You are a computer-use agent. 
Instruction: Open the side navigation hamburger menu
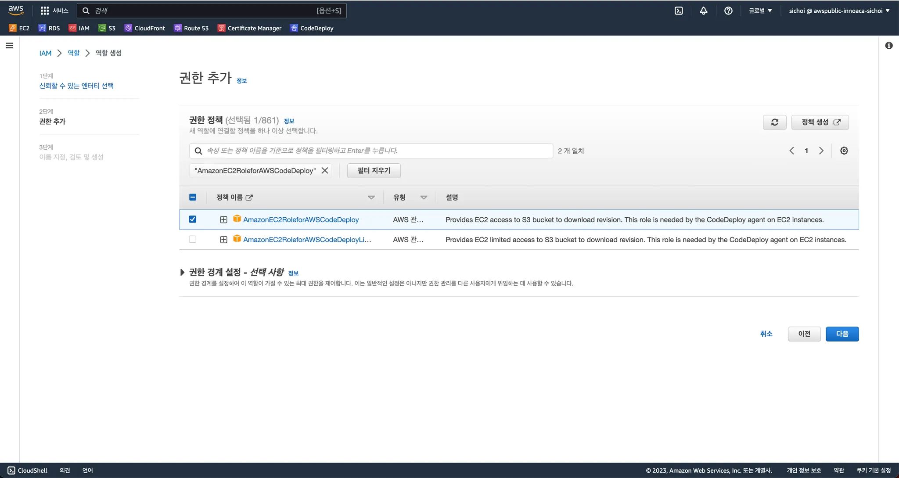pos(9,46)
